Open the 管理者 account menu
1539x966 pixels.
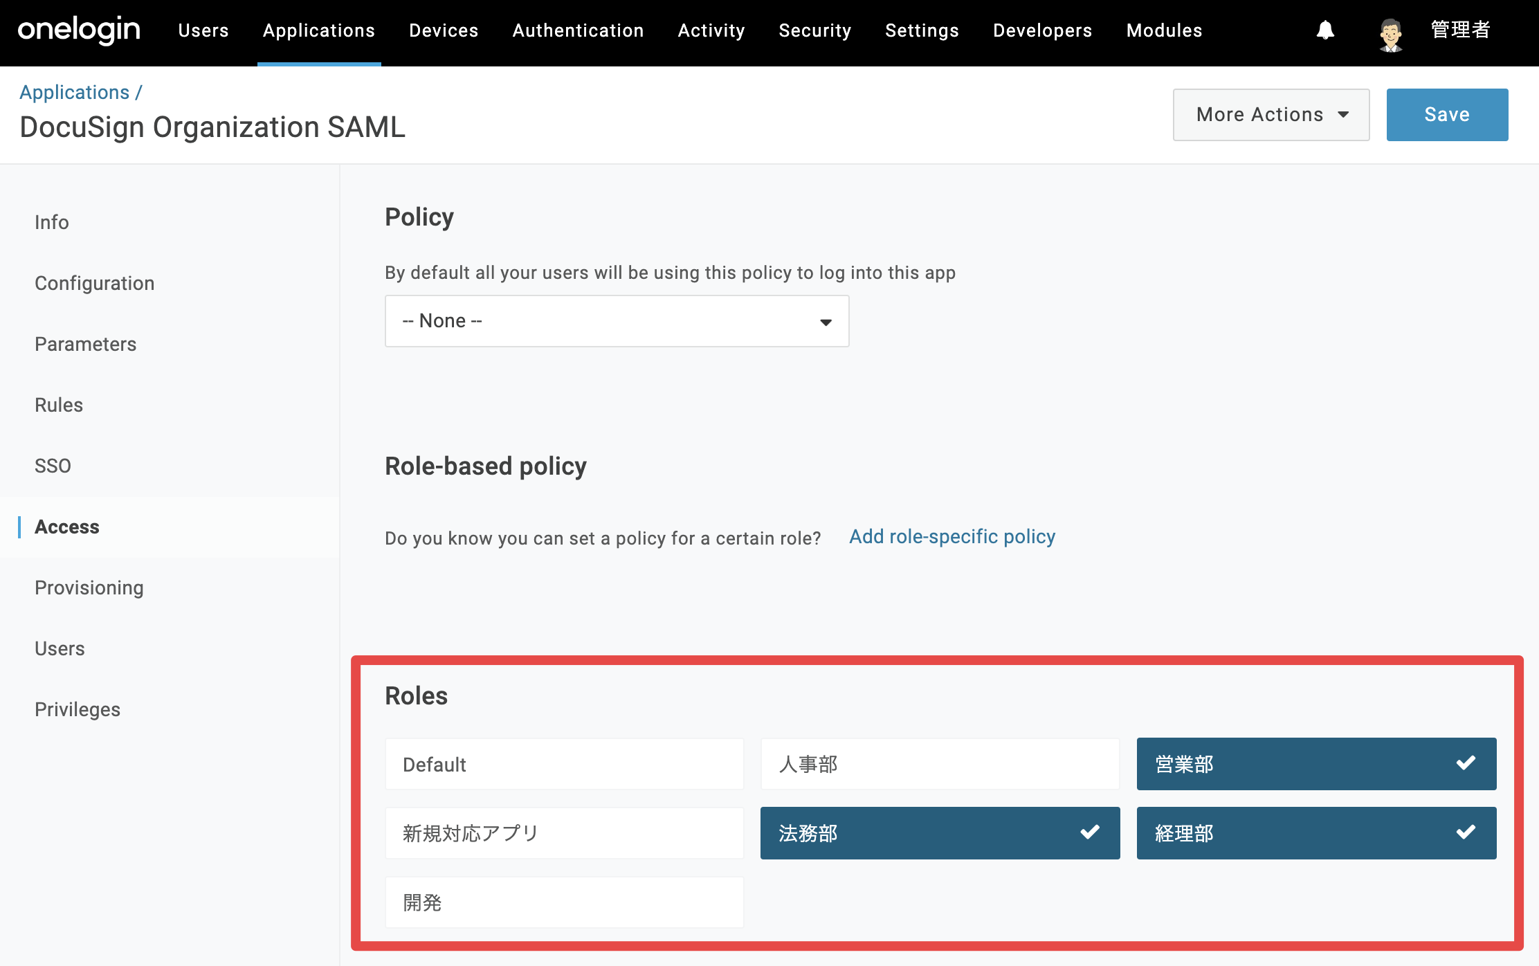coord(1460,30)
